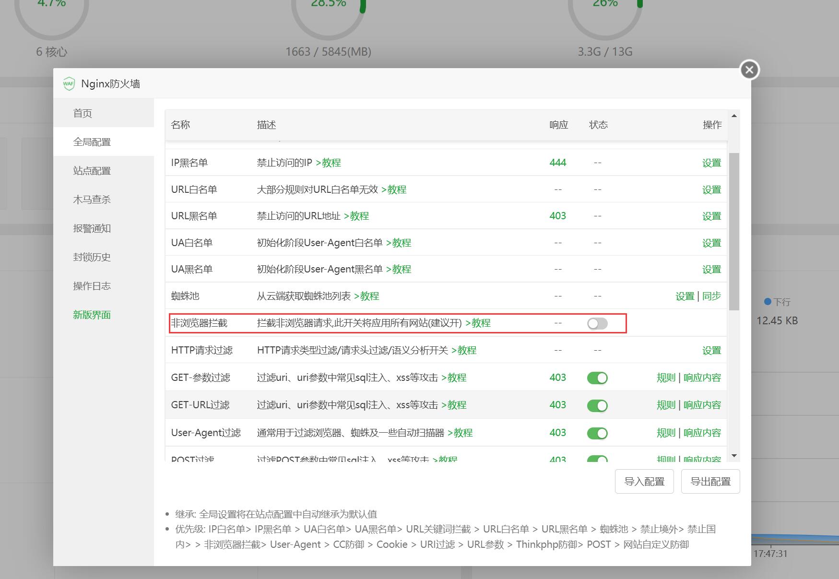This screenshot has width=839, height=579.
Task: Open 响应内容 for GET-URL过滤
Action: click(702, 405)
